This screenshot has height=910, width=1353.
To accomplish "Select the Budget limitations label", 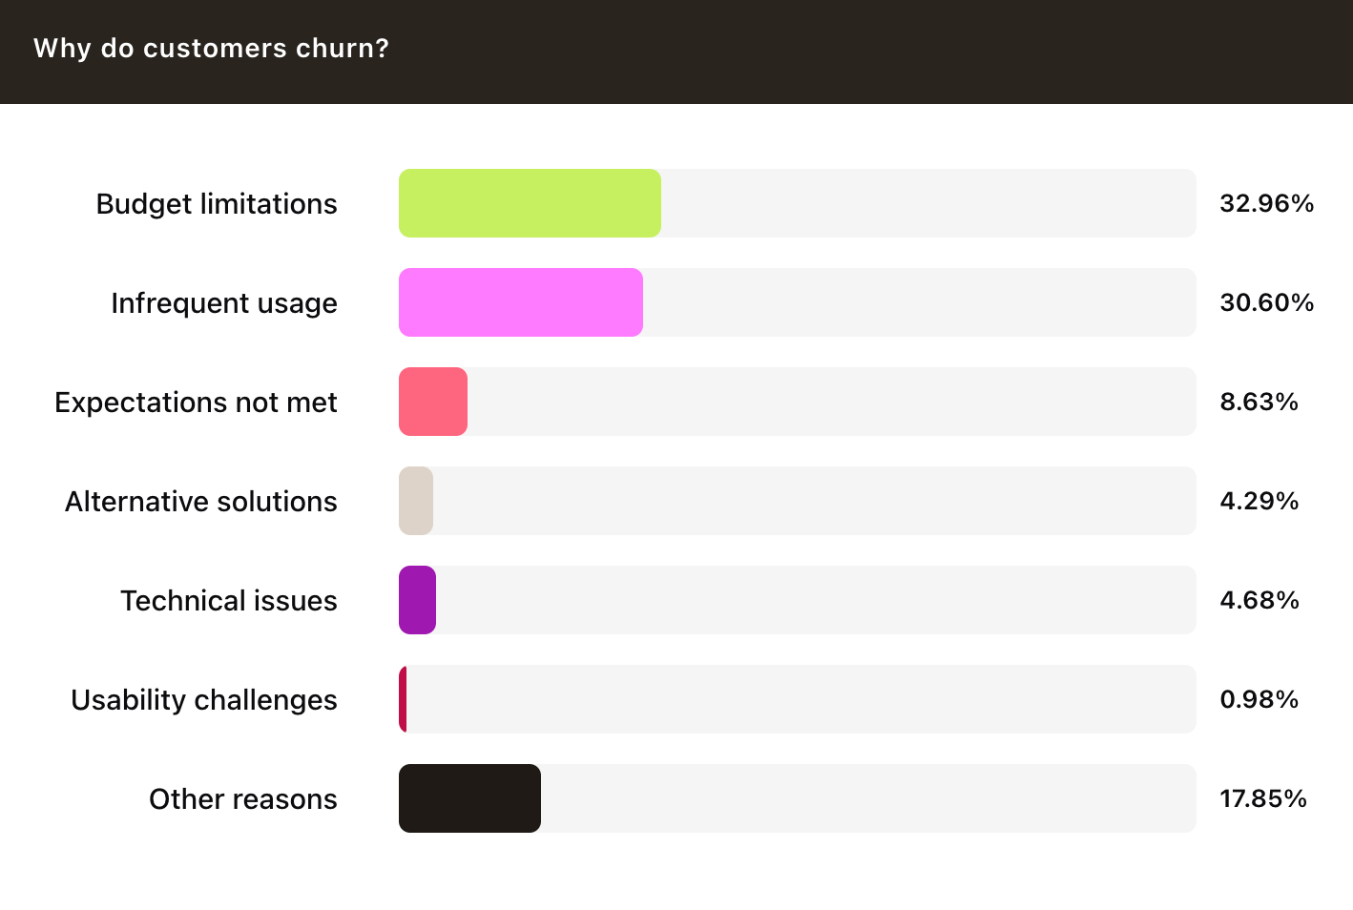I will (217, 204).
